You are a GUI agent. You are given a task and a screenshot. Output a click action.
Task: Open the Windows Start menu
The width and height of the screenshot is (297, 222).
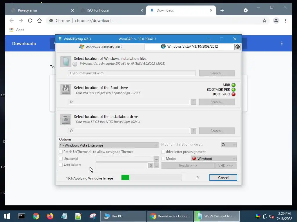pos(7,216)
